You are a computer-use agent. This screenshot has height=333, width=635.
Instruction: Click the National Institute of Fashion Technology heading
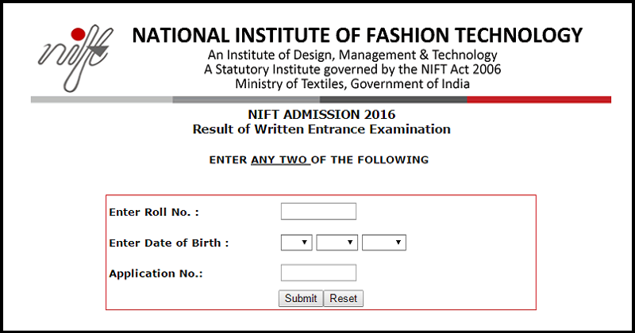(x=357, y=36)
